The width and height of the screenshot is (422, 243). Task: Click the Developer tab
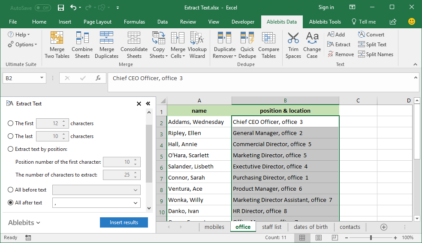click(x=243, y=22)
